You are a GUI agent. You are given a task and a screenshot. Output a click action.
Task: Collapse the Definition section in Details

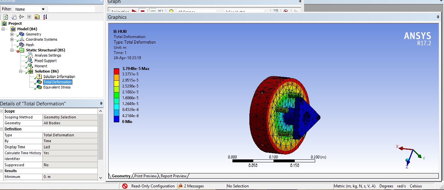click(2, 129)
